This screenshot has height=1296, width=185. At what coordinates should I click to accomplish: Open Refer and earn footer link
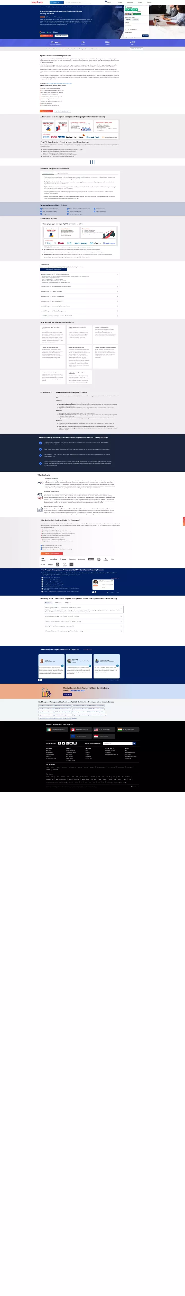[x=69, y=756]
